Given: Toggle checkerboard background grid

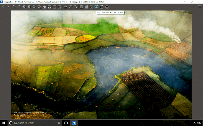Looking at the screenshot, I should click(86, 7).
